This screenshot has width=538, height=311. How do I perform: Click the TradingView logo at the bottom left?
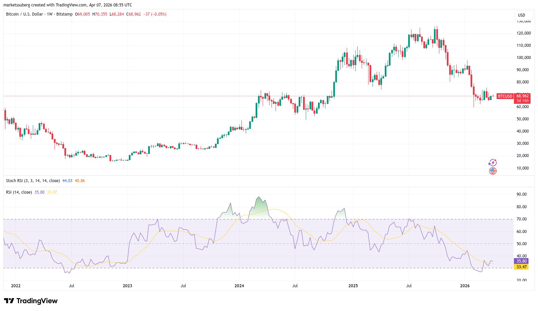click(x=31, y=301)
